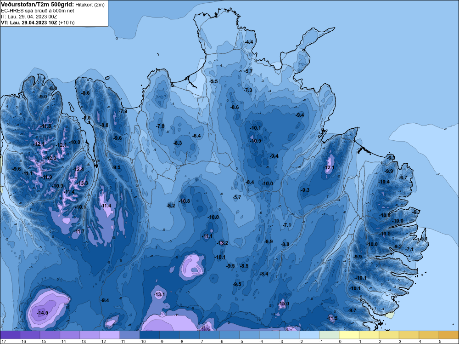Click the -13.1 temperature value

coord(159,294)
